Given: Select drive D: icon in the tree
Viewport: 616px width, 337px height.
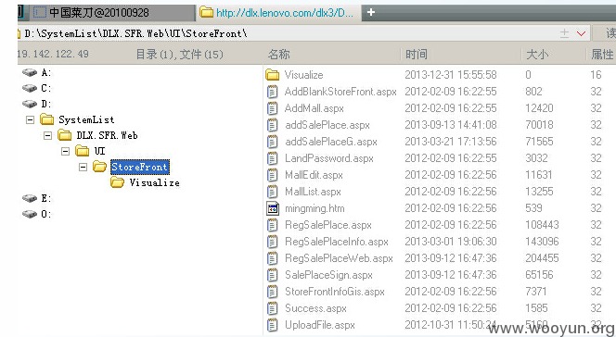Looking at the screenshot, I should [30, 104].
